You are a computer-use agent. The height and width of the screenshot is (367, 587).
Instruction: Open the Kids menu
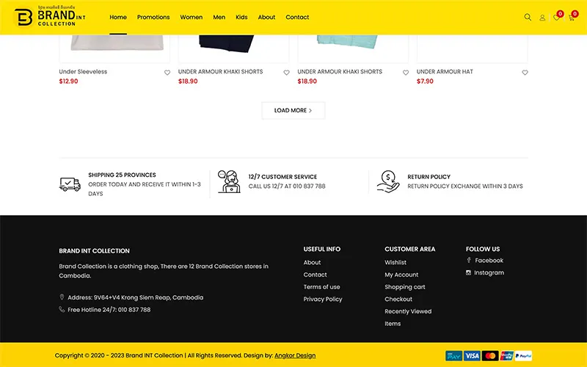[x=241, y=17]
